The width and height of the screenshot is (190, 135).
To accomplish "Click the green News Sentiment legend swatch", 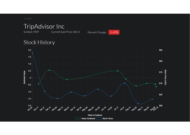I will 78,118.
